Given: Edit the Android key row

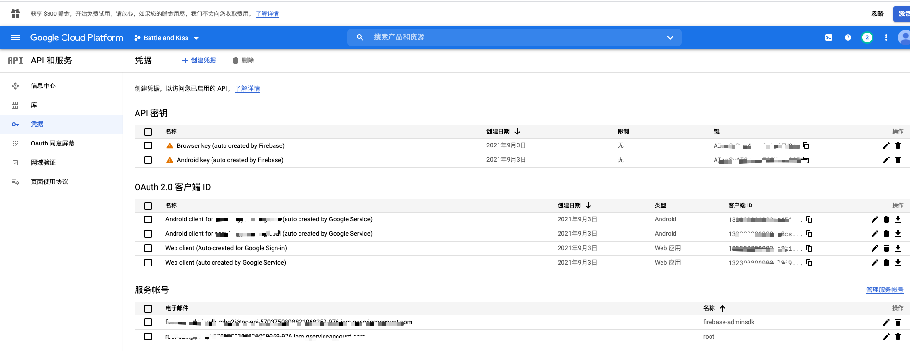Looking at the screenshot, I should coord(886,160).
